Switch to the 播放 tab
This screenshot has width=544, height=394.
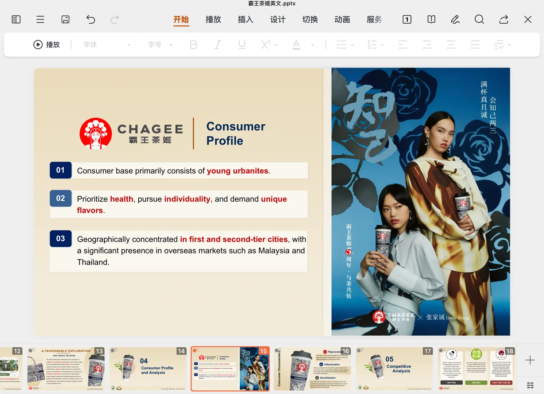pos(213,19)
